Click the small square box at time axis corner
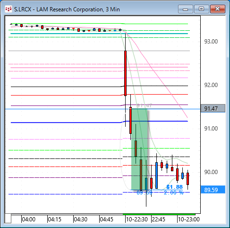 [x=8, y=219]
